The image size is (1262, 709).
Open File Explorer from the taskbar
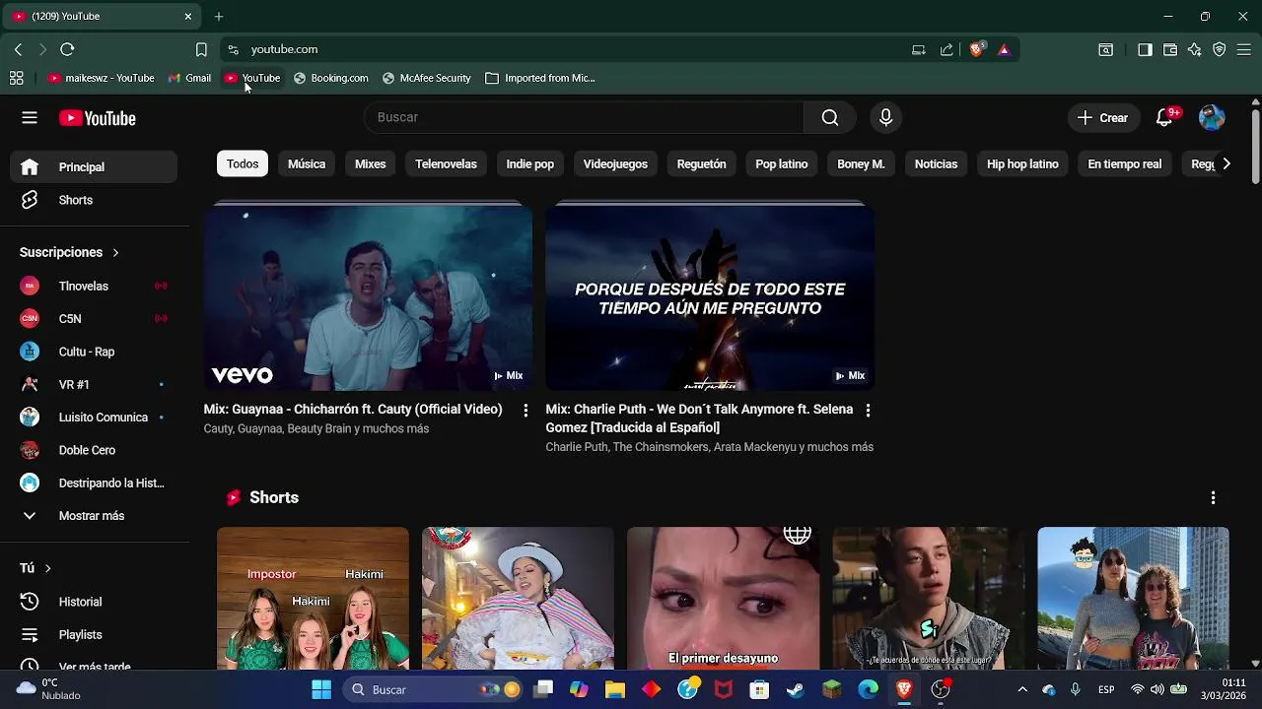615,689
